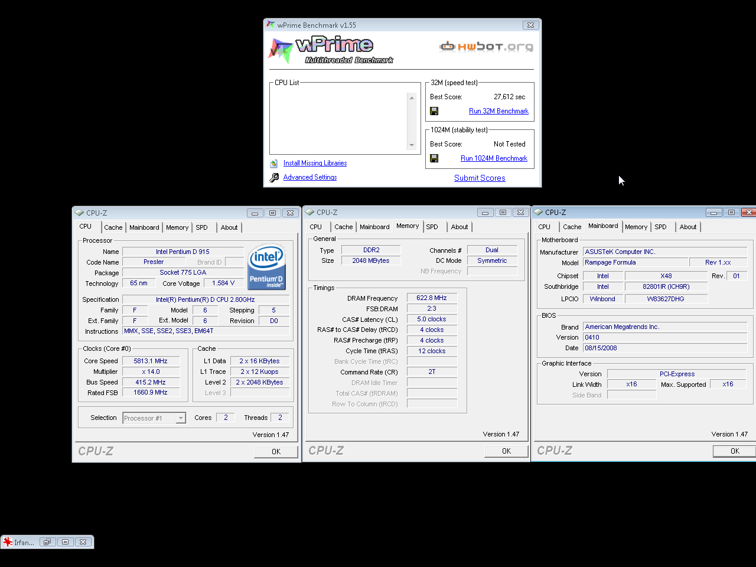Screen dimensions: 756x567
Task: Open the Advanced Settings link
Action: click(310, 177)
